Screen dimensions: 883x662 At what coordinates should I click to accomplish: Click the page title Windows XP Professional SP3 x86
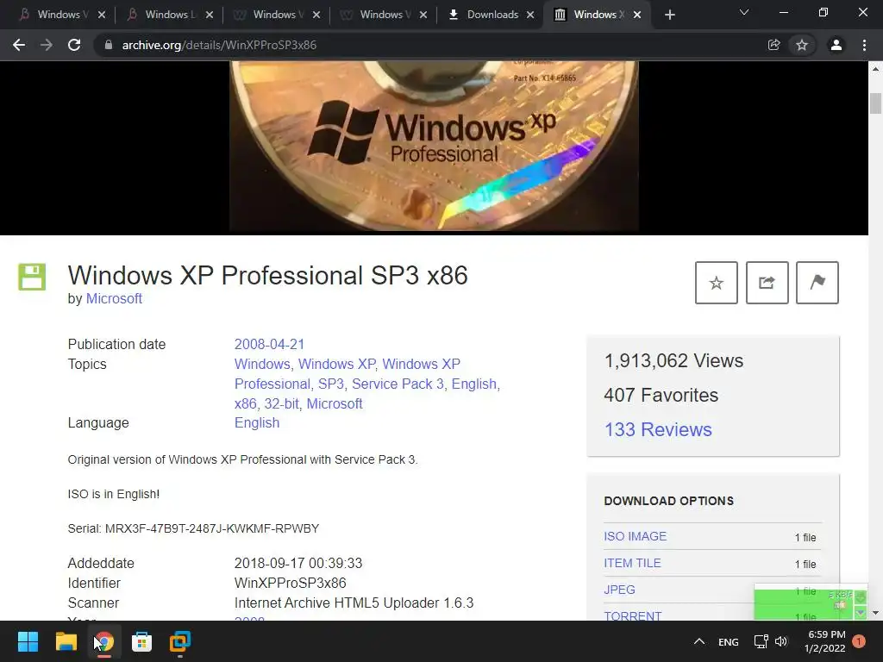[267, 275]
